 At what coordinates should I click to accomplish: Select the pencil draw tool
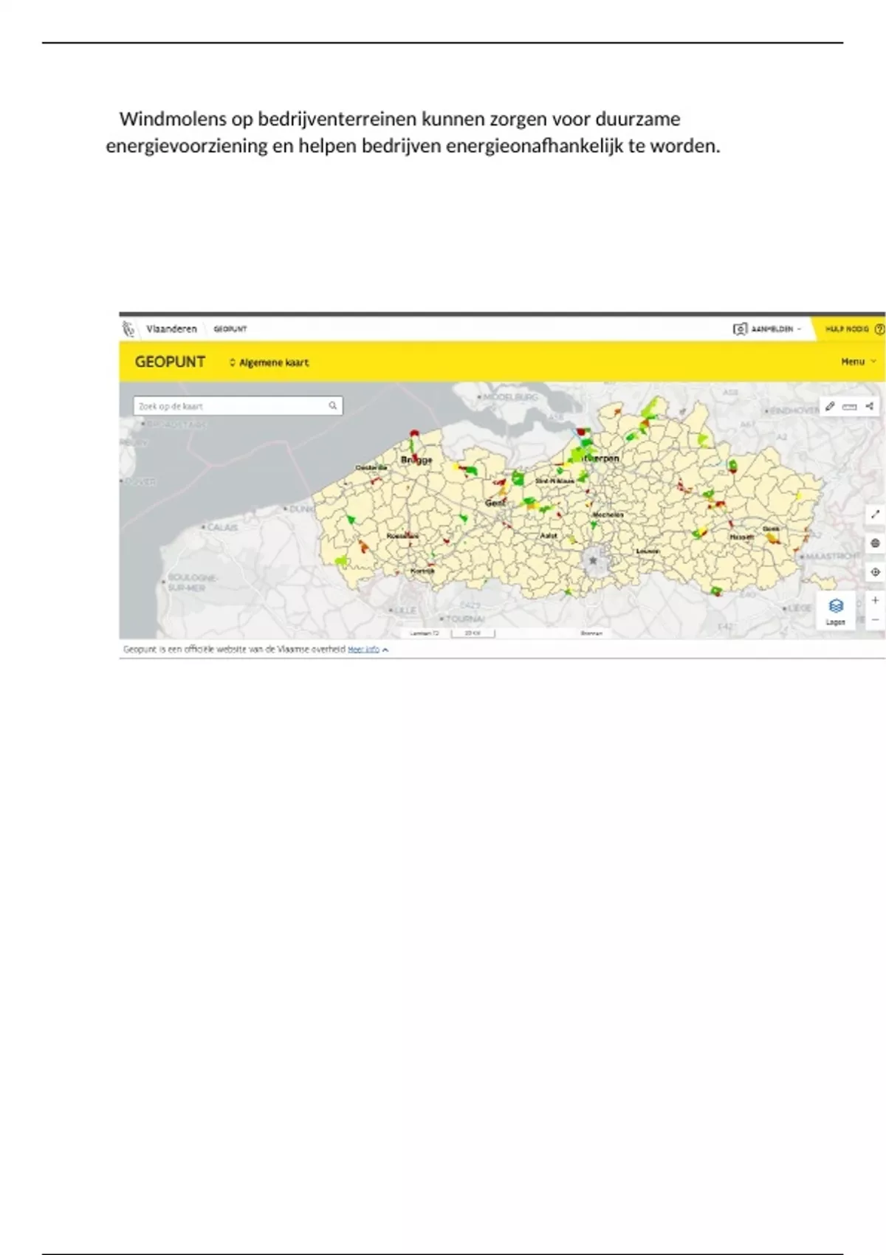[830, 406]
